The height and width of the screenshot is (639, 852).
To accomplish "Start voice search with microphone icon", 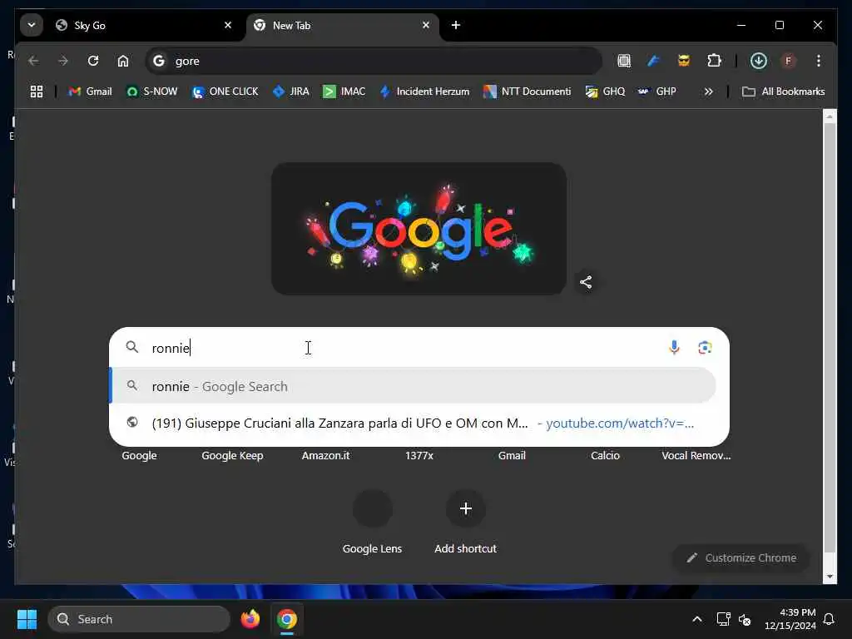I will coord(674,347).
